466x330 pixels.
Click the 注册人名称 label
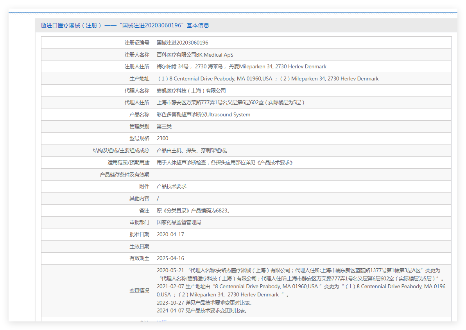coord(137,55)
